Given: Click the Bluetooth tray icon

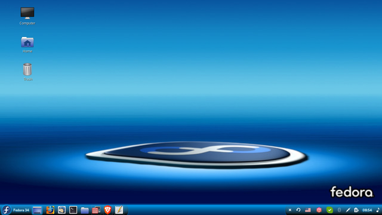Looking at the screenshot, I should click(x=339, y=210).
